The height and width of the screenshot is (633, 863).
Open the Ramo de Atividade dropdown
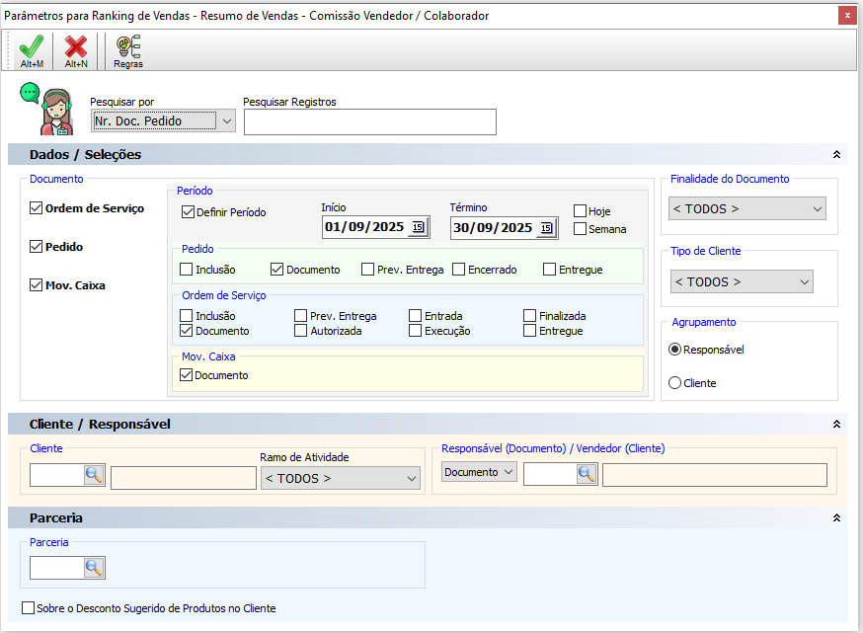[x=340, y=478]
